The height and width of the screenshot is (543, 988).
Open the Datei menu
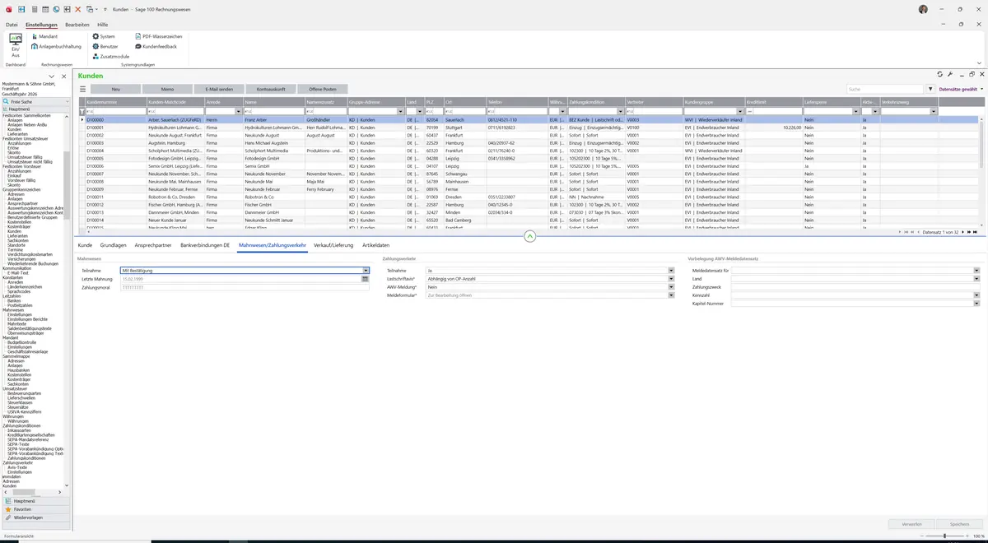pos(12,25)
